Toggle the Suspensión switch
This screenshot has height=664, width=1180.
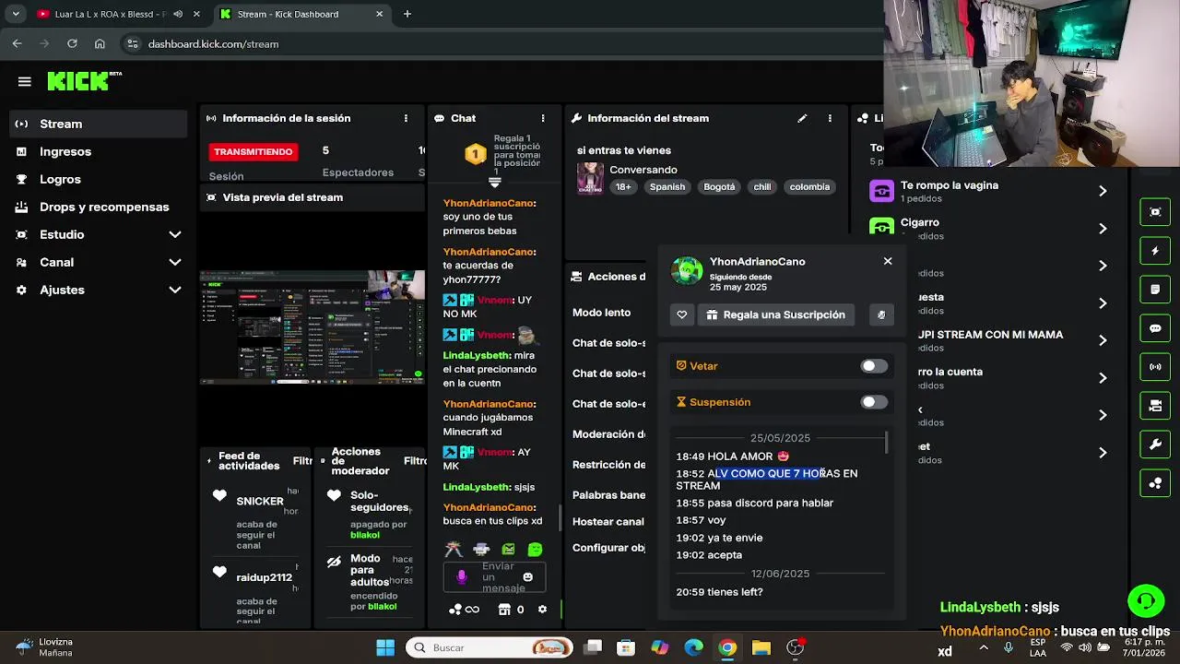pos(874,402)
